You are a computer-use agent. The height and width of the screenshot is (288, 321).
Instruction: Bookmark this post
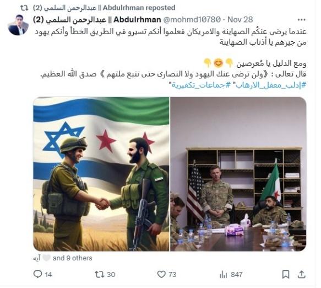click(286, 274)
